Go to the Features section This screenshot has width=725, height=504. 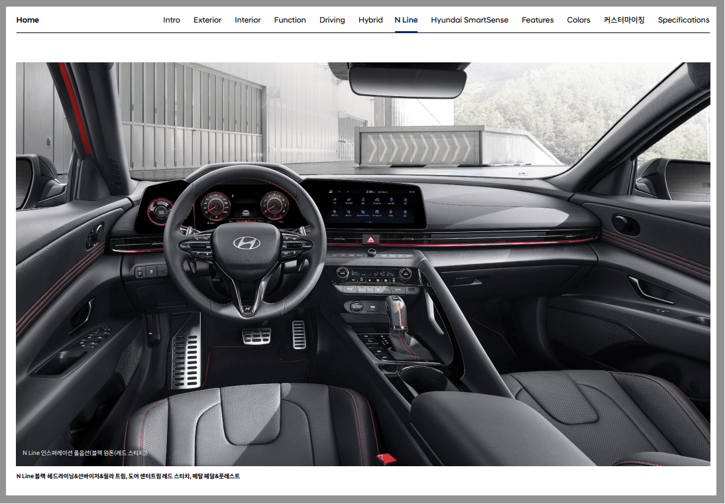[537, 20]
